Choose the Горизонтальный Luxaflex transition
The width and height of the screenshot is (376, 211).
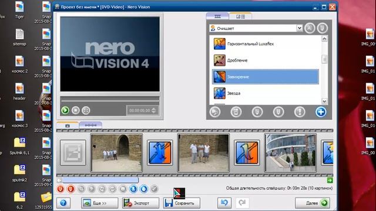(265, 44)
